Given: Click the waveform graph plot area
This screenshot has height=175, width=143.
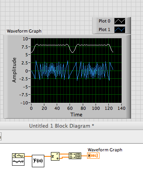Looking at the screenshot, I should [76, 71].
